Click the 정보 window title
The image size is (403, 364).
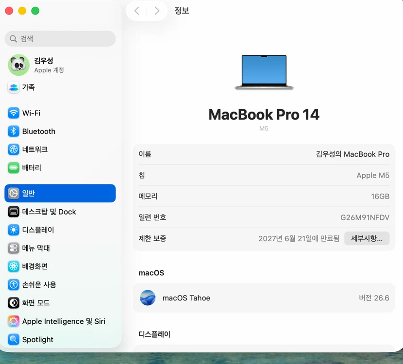(x=182, y=11)
